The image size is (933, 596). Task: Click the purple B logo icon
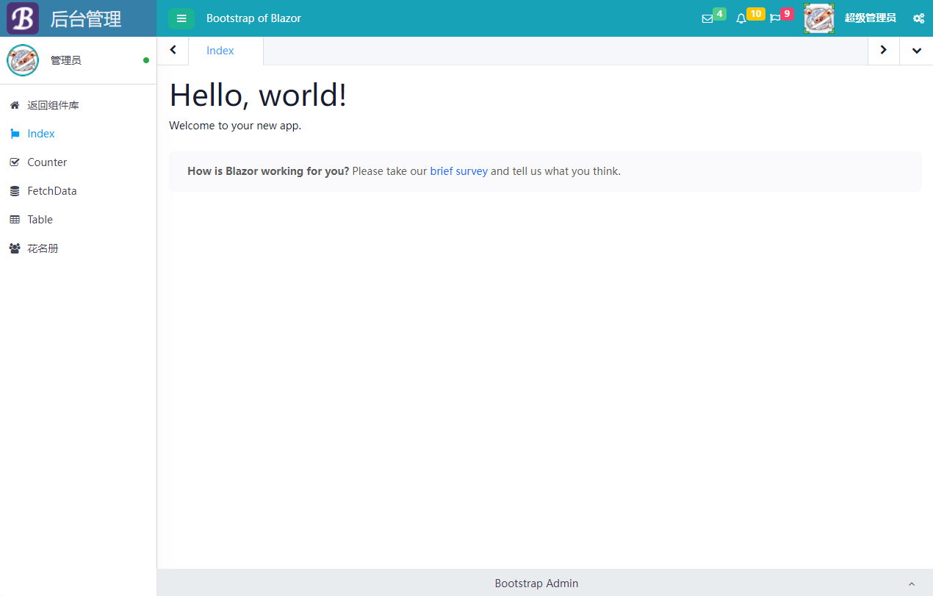(23, 18)
